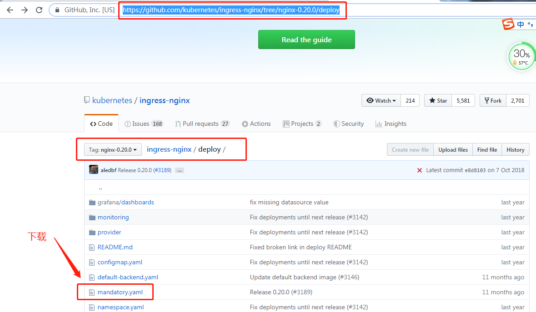Image resolution: width=536 pixels, height=312 pixels.
Task: Open the mandatory.yaml file
Action: click(x=120, y=292)
